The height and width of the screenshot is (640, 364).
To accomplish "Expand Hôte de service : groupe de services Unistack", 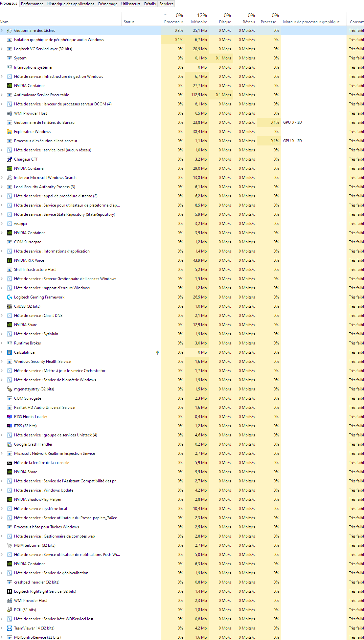I will [2, 435].
